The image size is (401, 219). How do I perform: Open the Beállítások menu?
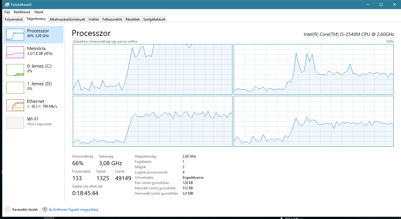[22, 12]
